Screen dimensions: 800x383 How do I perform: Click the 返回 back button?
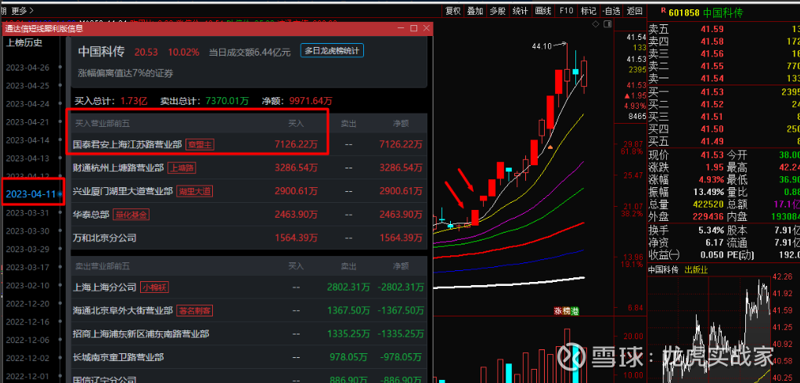pos(634,11)
